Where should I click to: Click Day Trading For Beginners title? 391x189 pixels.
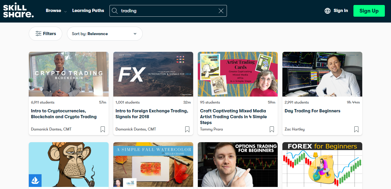click(312, 111)
